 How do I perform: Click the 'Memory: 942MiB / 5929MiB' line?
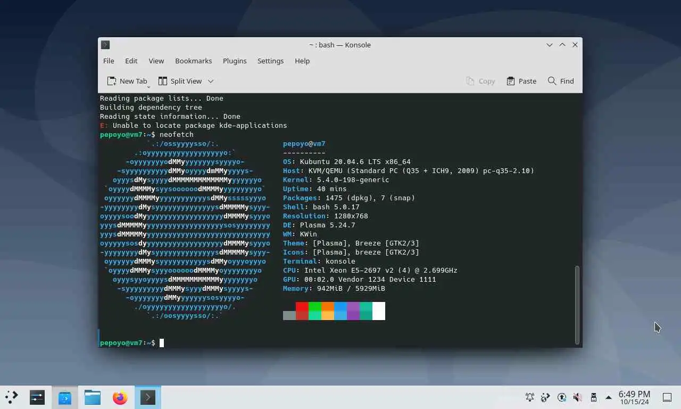click(334, 289)
